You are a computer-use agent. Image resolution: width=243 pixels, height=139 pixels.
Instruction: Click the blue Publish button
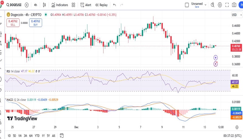[x=241, y=5]
